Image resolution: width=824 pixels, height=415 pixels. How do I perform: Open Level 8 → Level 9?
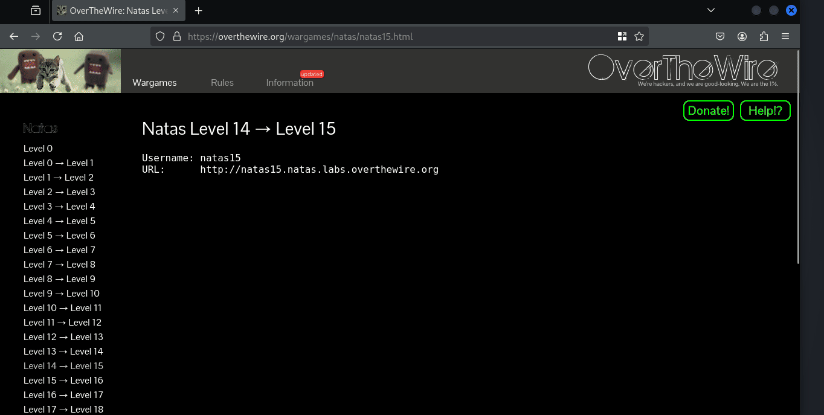59,279
